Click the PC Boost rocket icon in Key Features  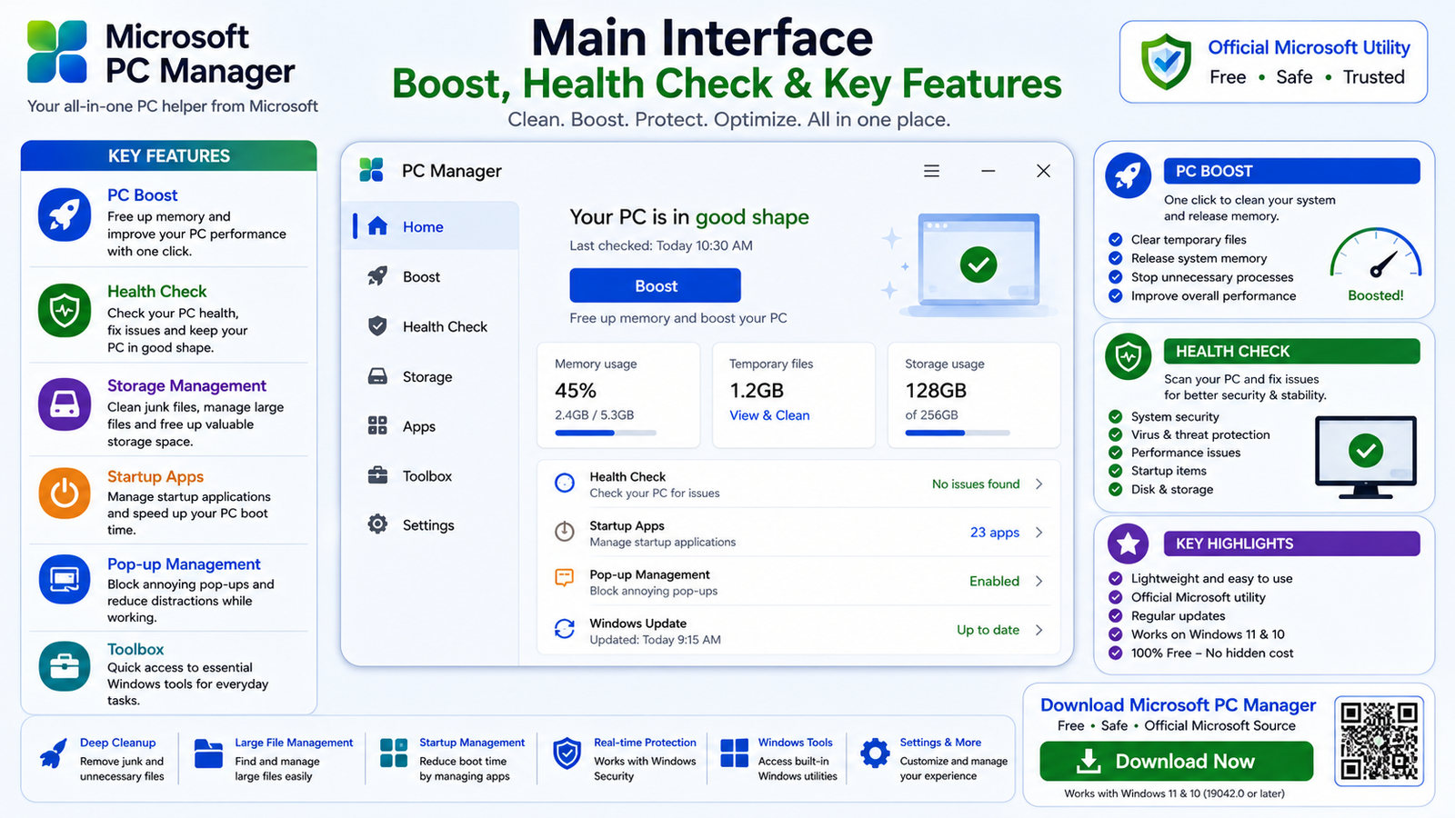[65, 214]
